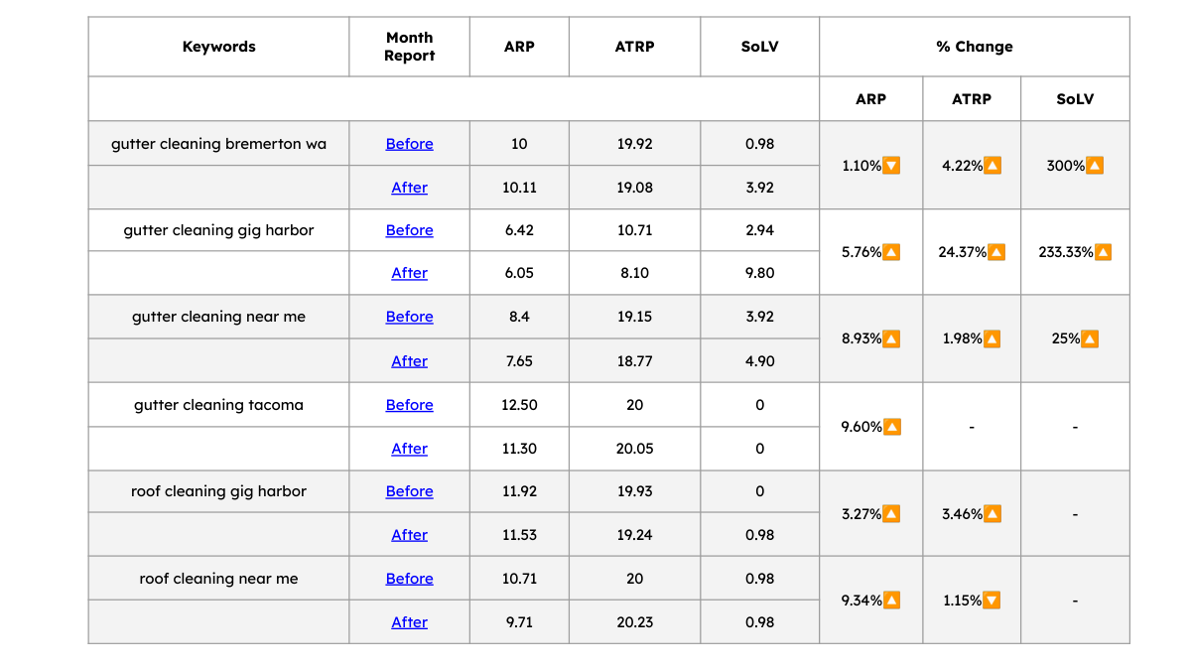Click the Before link for gutter cleaning gig harbor
The height and width of the screenshot is (670, 1191).
409,230
